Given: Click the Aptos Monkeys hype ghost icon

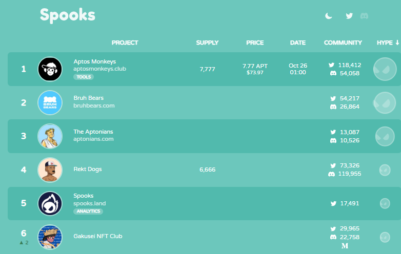Looking at the screenshot, I should pos(385,69).
